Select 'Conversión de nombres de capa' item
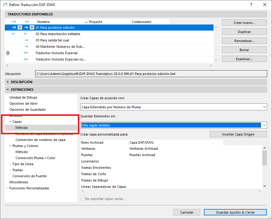The height and width of the screenshot is (219, 272). (40, 140)
